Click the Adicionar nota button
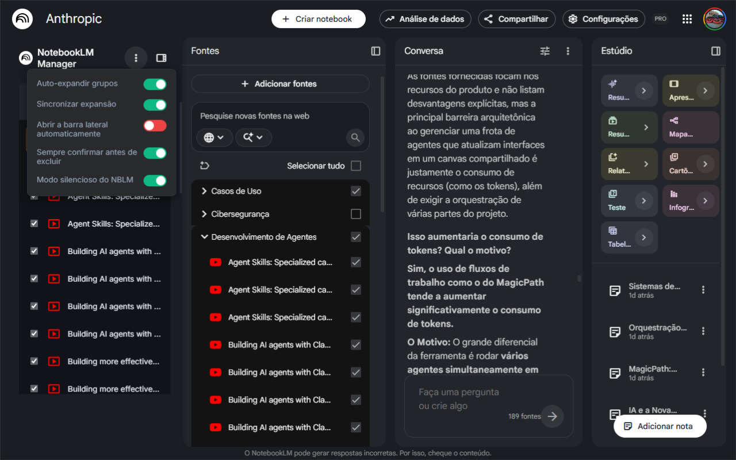The width and height of the screenshot is (736, 460). click(660, 426)
